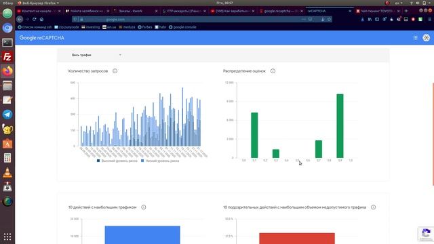Open the Firefox hamburger menu
This screenshot has width=434, height=244.
pos(429,20)
